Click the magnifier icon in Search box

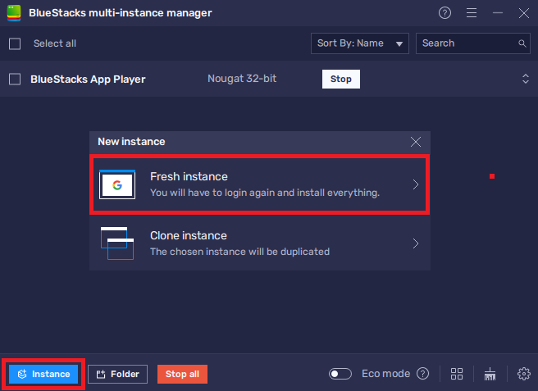point(522,43)
